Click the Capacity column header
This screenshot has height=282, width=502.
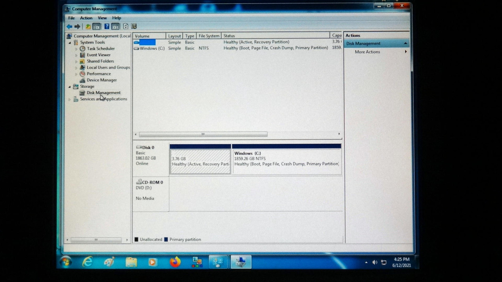[x=336, y=36]
